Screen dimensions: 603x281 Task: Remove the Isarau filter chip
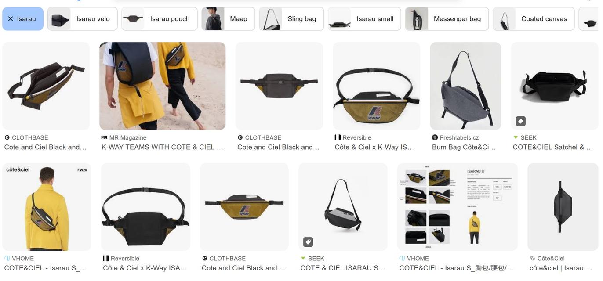[23, 19]
